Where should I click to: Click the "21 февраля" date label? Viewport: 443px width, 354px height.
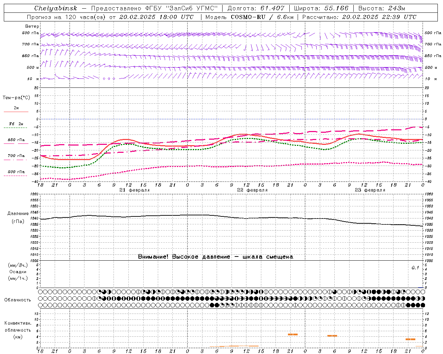135,190
